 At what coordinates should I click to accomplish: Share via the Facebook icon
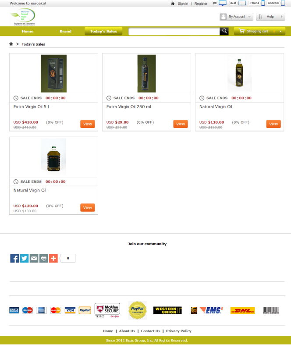[x=14, y=258]
